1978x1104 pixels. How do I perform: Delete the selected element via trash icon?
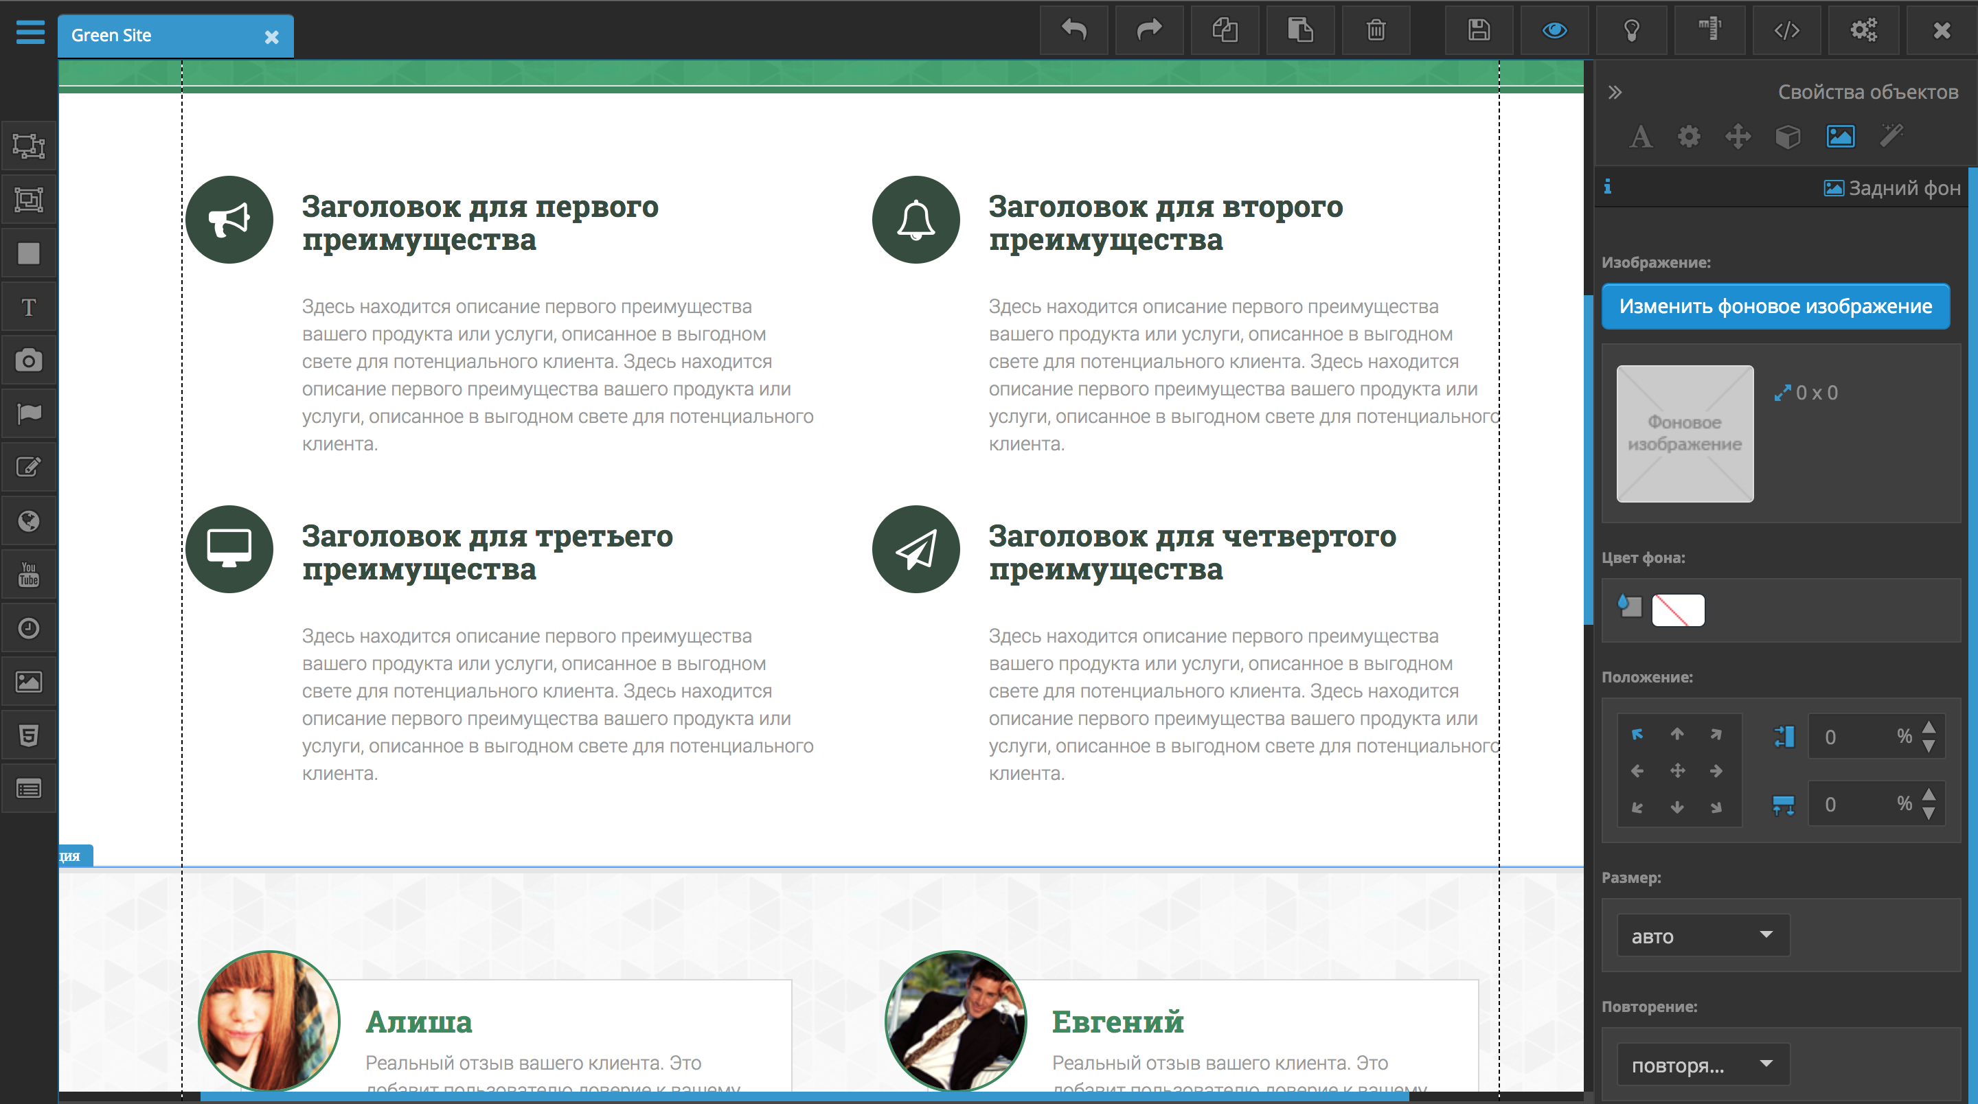click(1375, 31)
